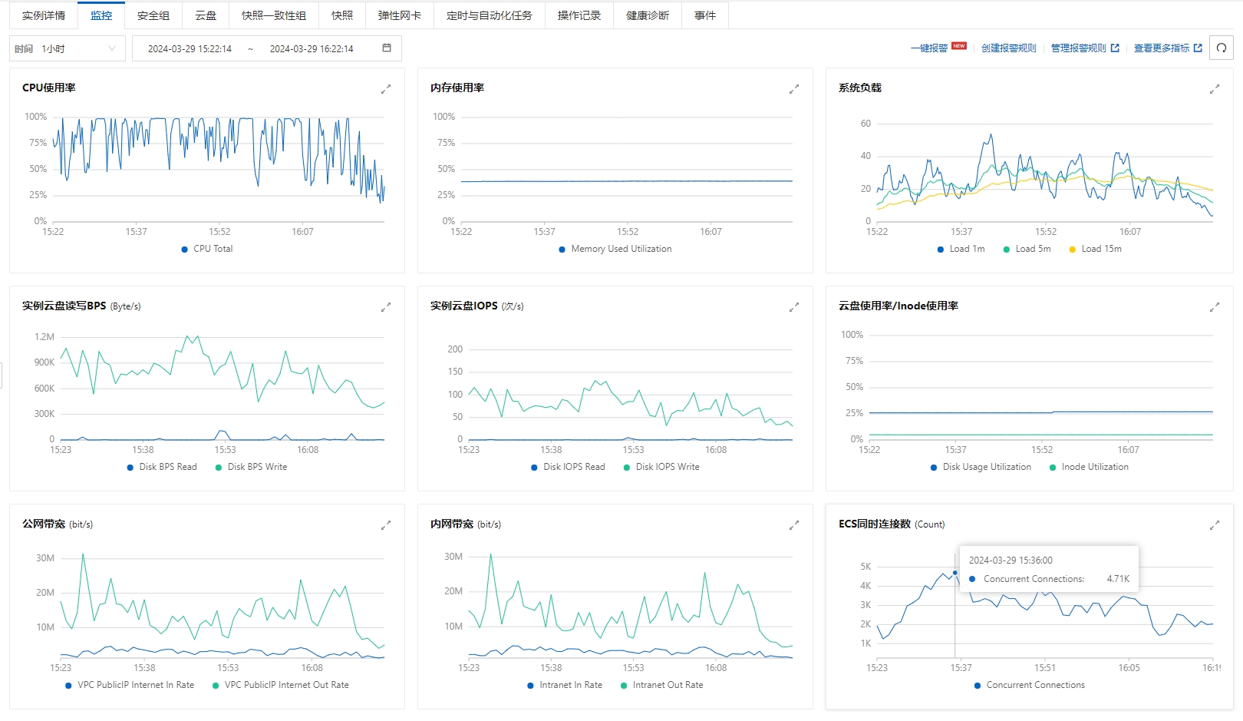
Task: Switch to the 安全组 tab
Action: pyautogui.click(x=153, y=15)
